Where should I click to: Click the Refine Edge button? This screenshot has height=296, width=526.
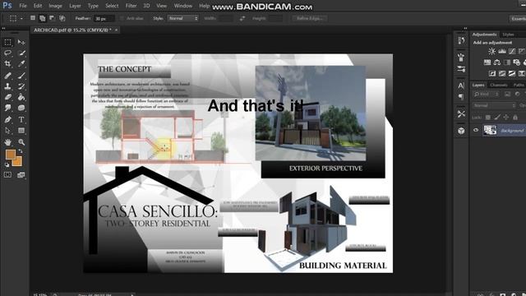coord(310,18)
